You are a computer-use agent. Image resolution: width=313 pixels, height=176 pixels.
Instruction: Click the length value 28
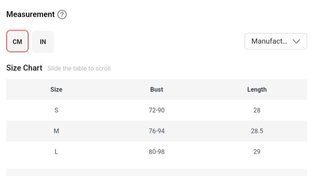tap(257, 110)
